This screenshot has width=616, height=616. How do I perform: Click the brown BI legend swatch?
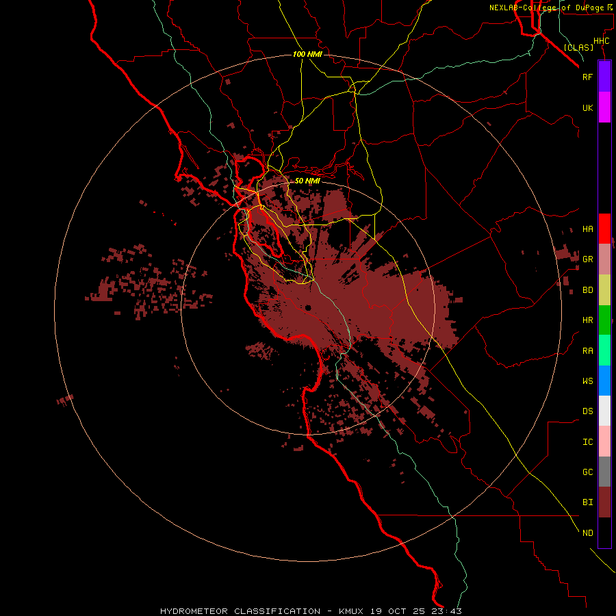[604, 502]
